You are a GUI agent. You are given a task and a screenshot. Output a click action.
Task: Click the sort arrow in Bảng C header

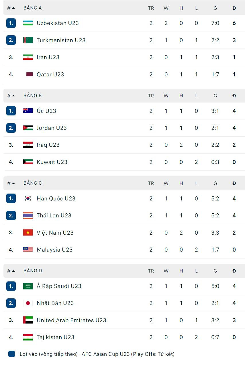click(x=14, y=183)
